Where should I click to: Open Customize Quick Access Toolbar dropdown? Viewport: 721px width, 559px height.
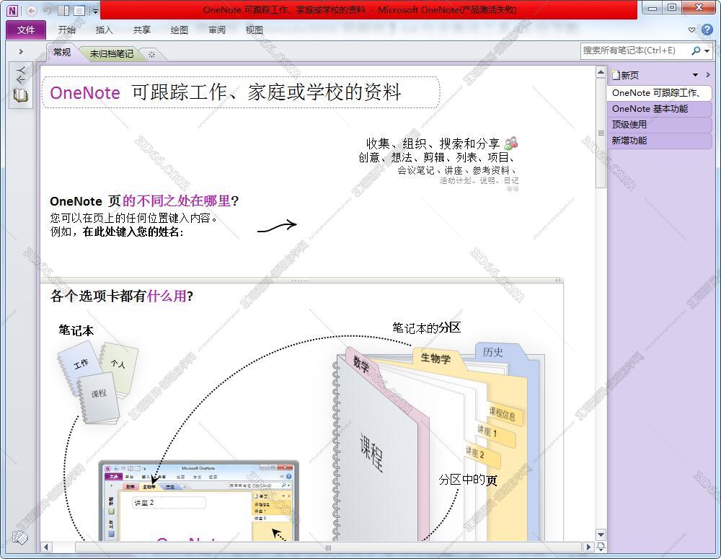(94, 11)
